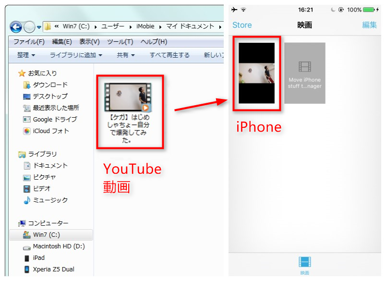Select 最近表示した場所 in favorites

[56, 108]
